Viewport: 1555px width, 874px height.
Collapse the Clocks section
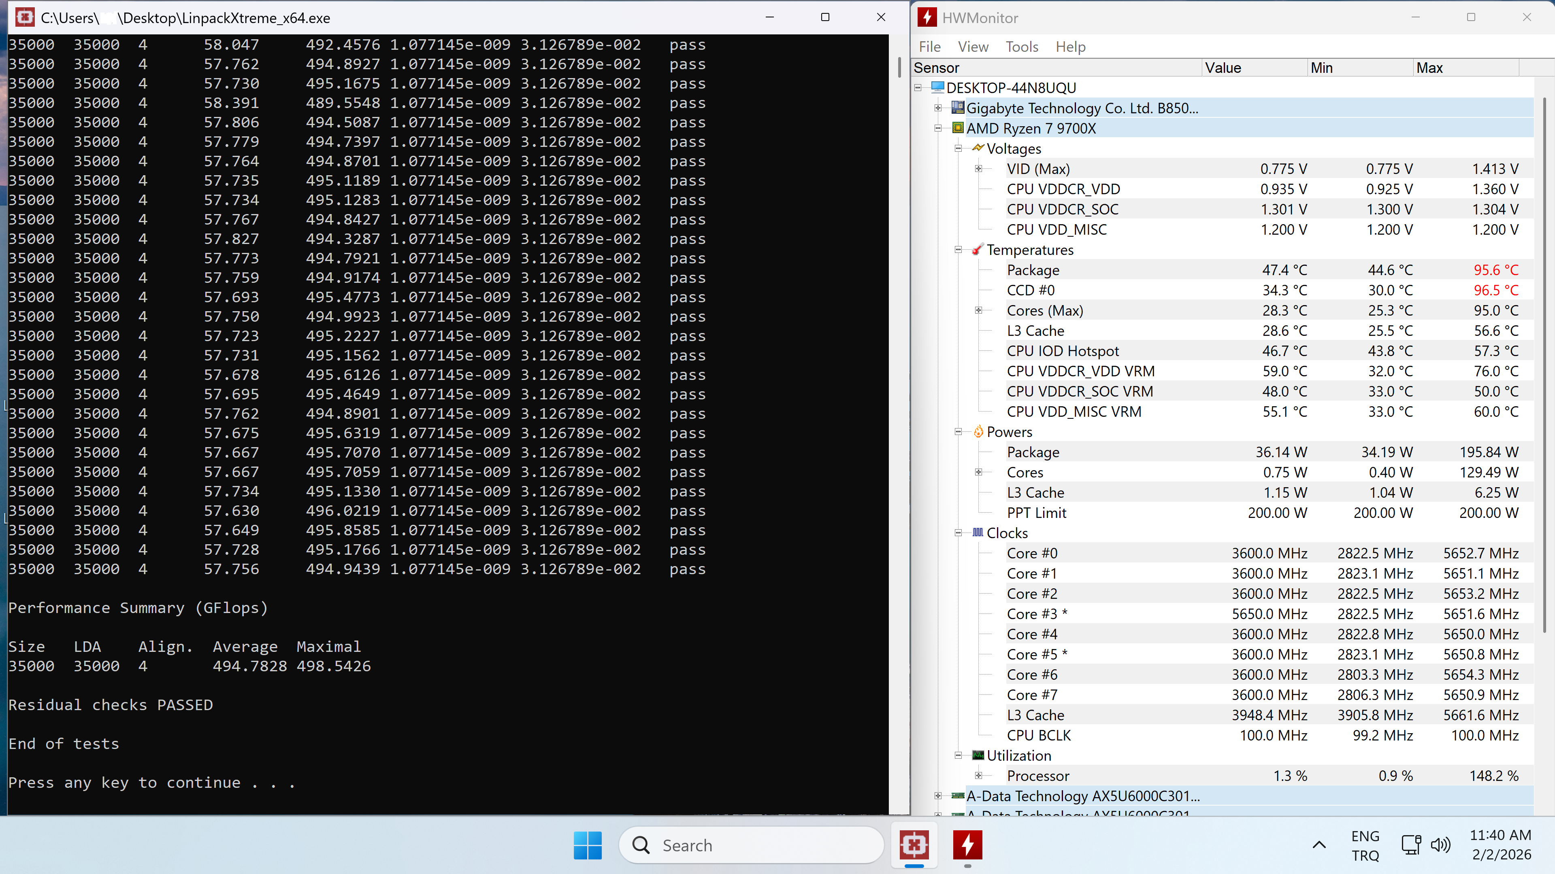pyautogui.click(x=958, y=532)
